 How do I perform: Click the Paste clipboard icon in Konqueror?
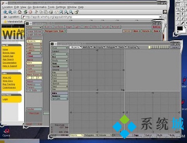[x=46, y=12]
